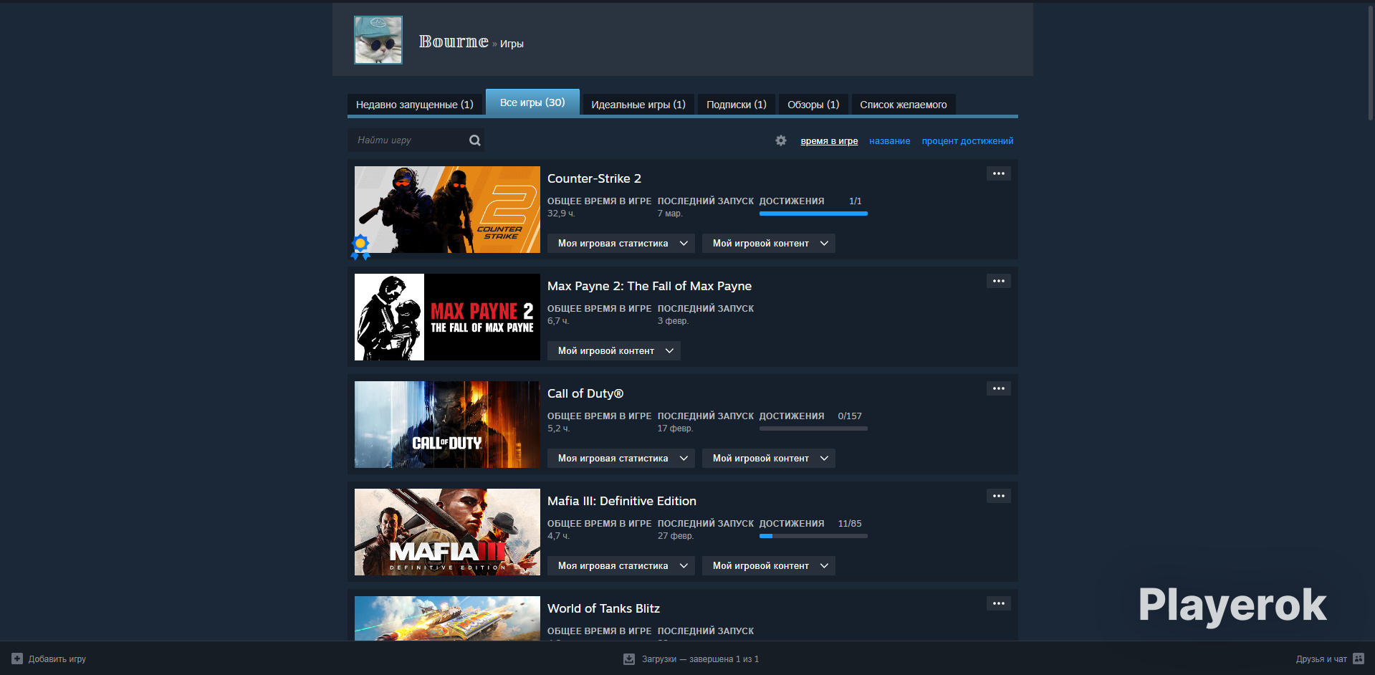Click the page vertical scrollbar
The height and width of the screenshot is (675, 1375).
click(1370, 62)
